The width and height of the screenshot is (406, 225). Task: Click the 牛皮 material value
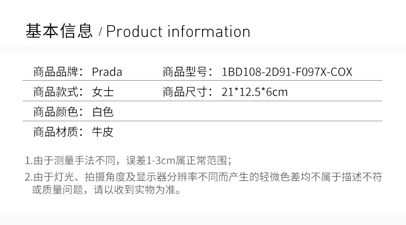(103, 132)
